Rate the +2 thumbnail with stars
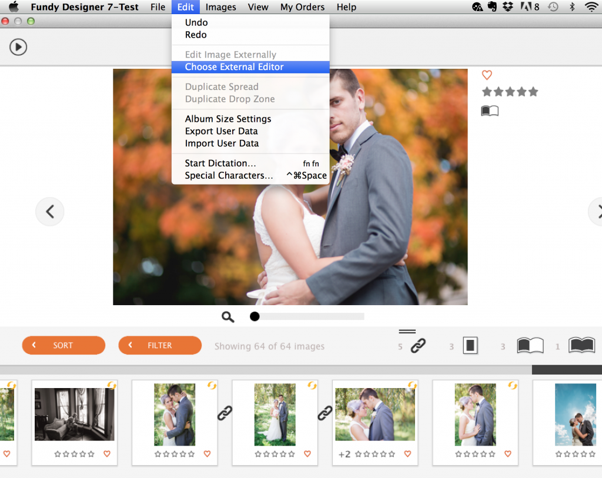602x478 pixels. pyautogui.click(x=375, y=454)
